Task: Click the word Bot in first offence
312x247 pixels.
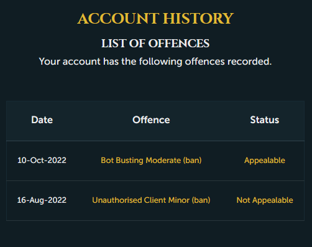Action: pyautogui.click(x=107, y=161)
